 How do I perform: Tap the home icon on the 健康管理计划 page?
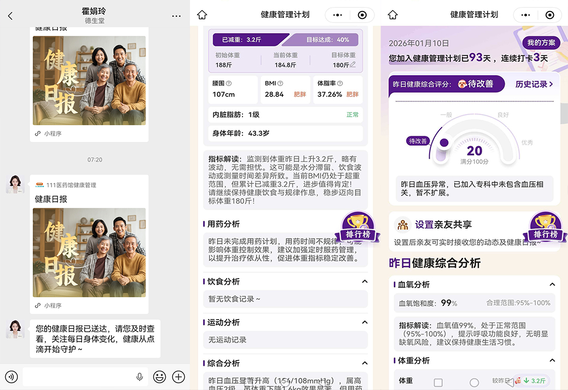tap(202, 15)
